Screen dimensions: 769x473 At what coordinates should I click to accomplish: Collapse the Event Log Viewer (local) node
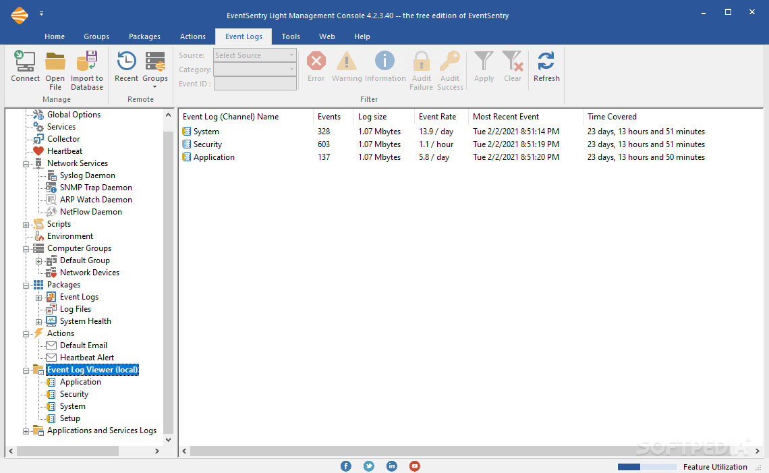pos(26,371)
